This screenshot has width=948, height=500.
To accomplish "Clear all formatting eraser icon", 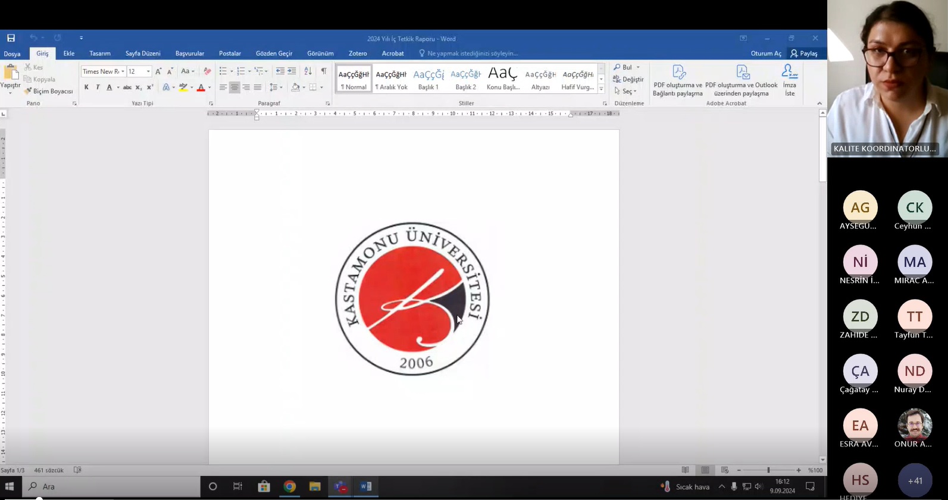I will point(207,71).
